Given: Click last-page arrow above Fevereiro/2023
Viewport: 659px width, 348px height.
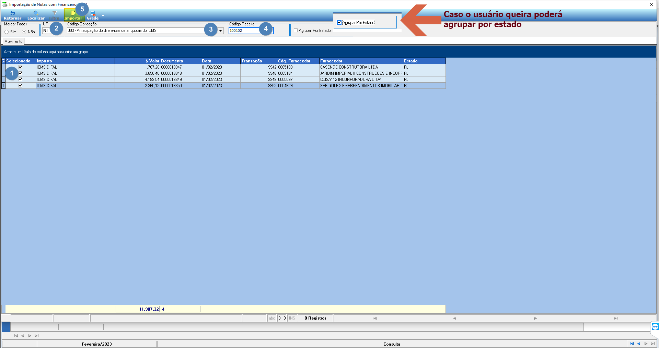Looking at the screenshot, I should [x=37, y=336].
